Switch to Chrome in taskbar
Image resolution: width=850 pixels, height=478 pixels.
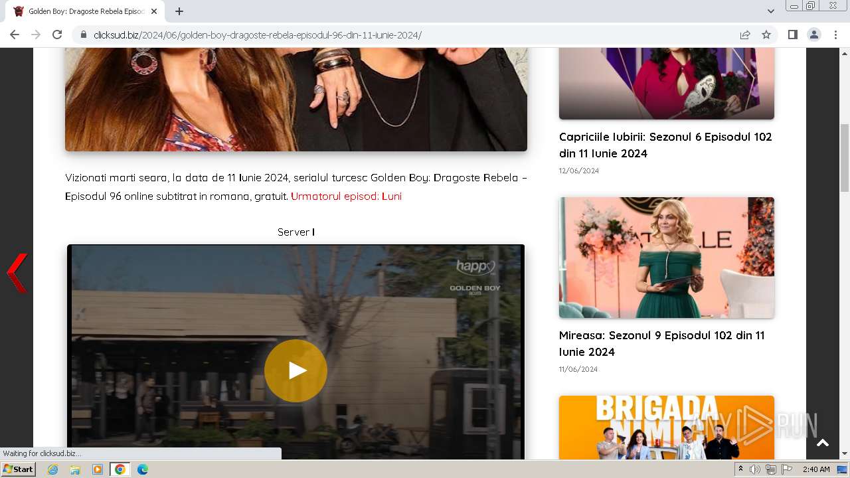pyautogui.click(x=120, y=469)
